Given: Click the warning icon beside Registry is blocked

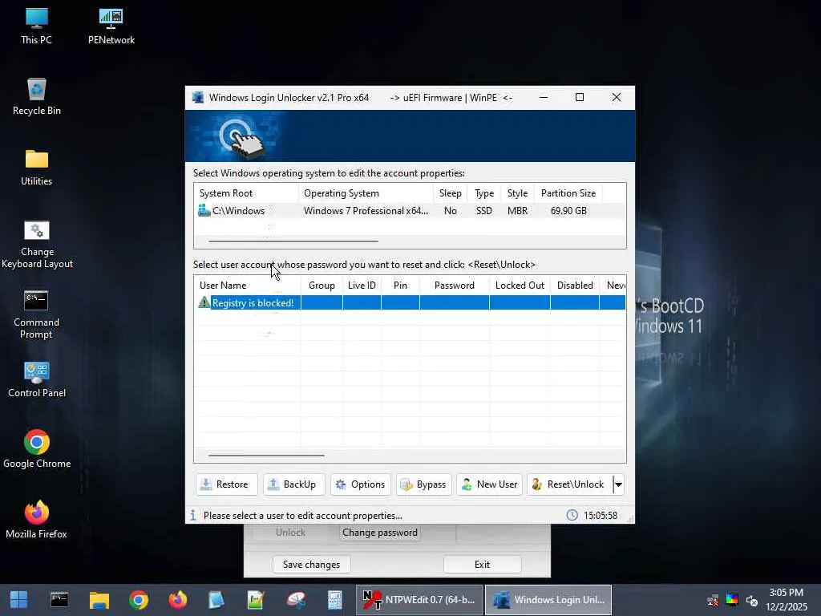Looking at the screenshot, I should (204, 302).
